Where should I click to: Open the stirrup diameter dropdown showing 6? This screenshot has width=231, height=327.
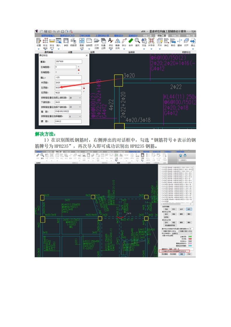coord(75,116)
